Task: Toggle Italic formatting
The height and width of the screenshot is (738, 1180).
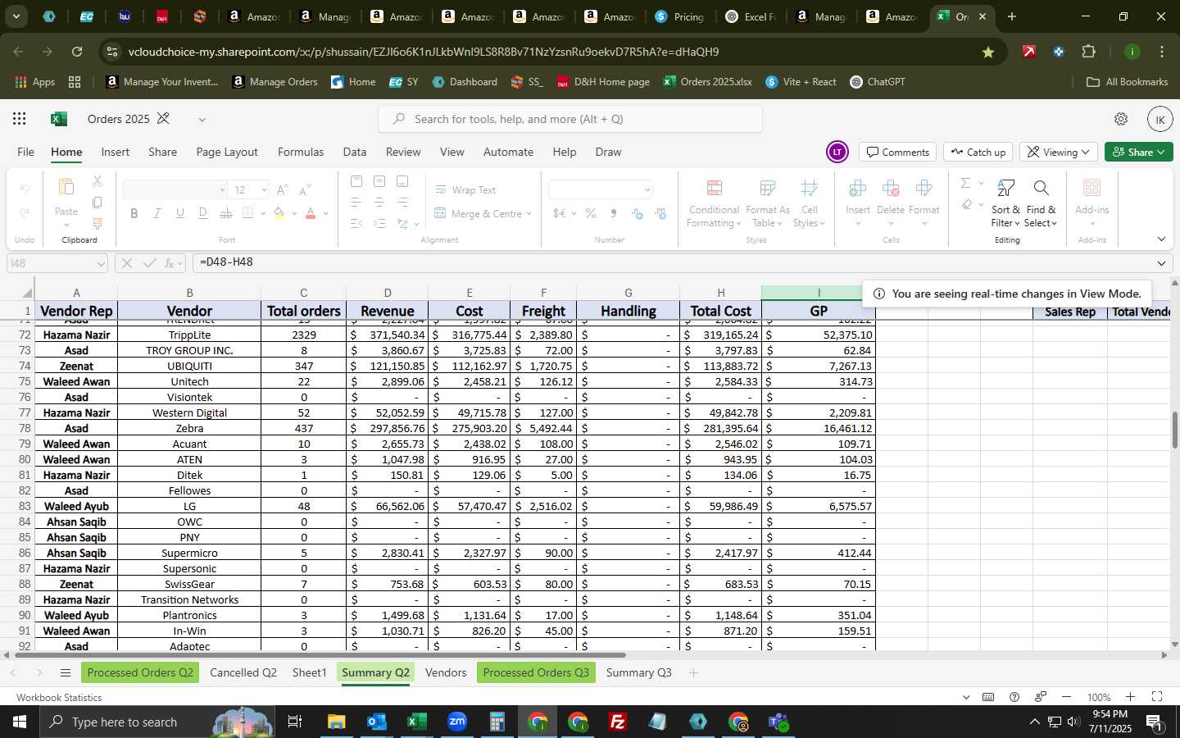Action: click(157, 213)
